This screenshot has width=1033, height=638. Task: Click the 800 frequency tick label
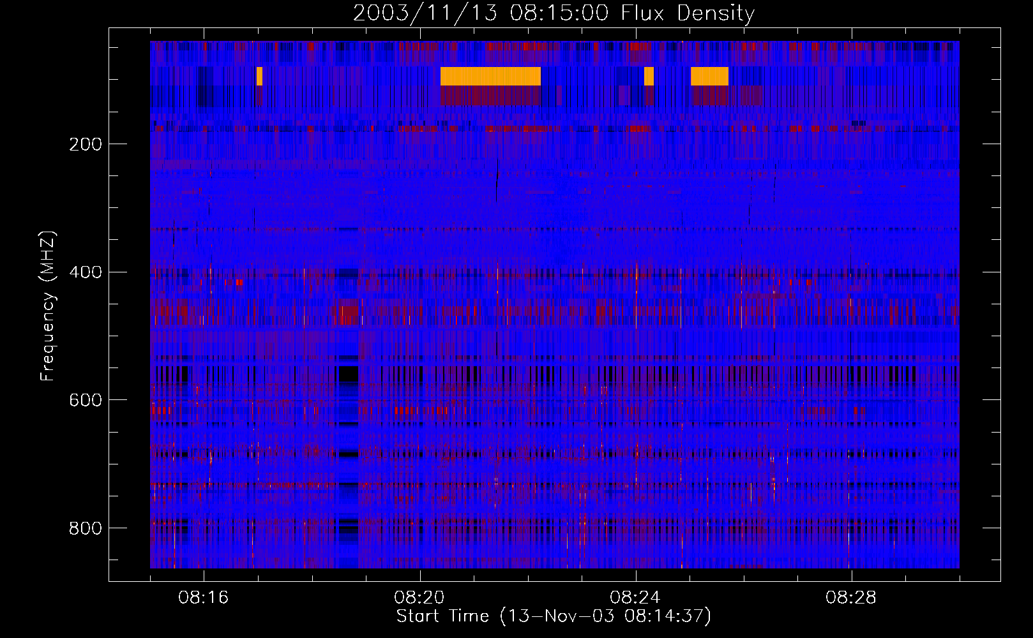coord(86,528)
